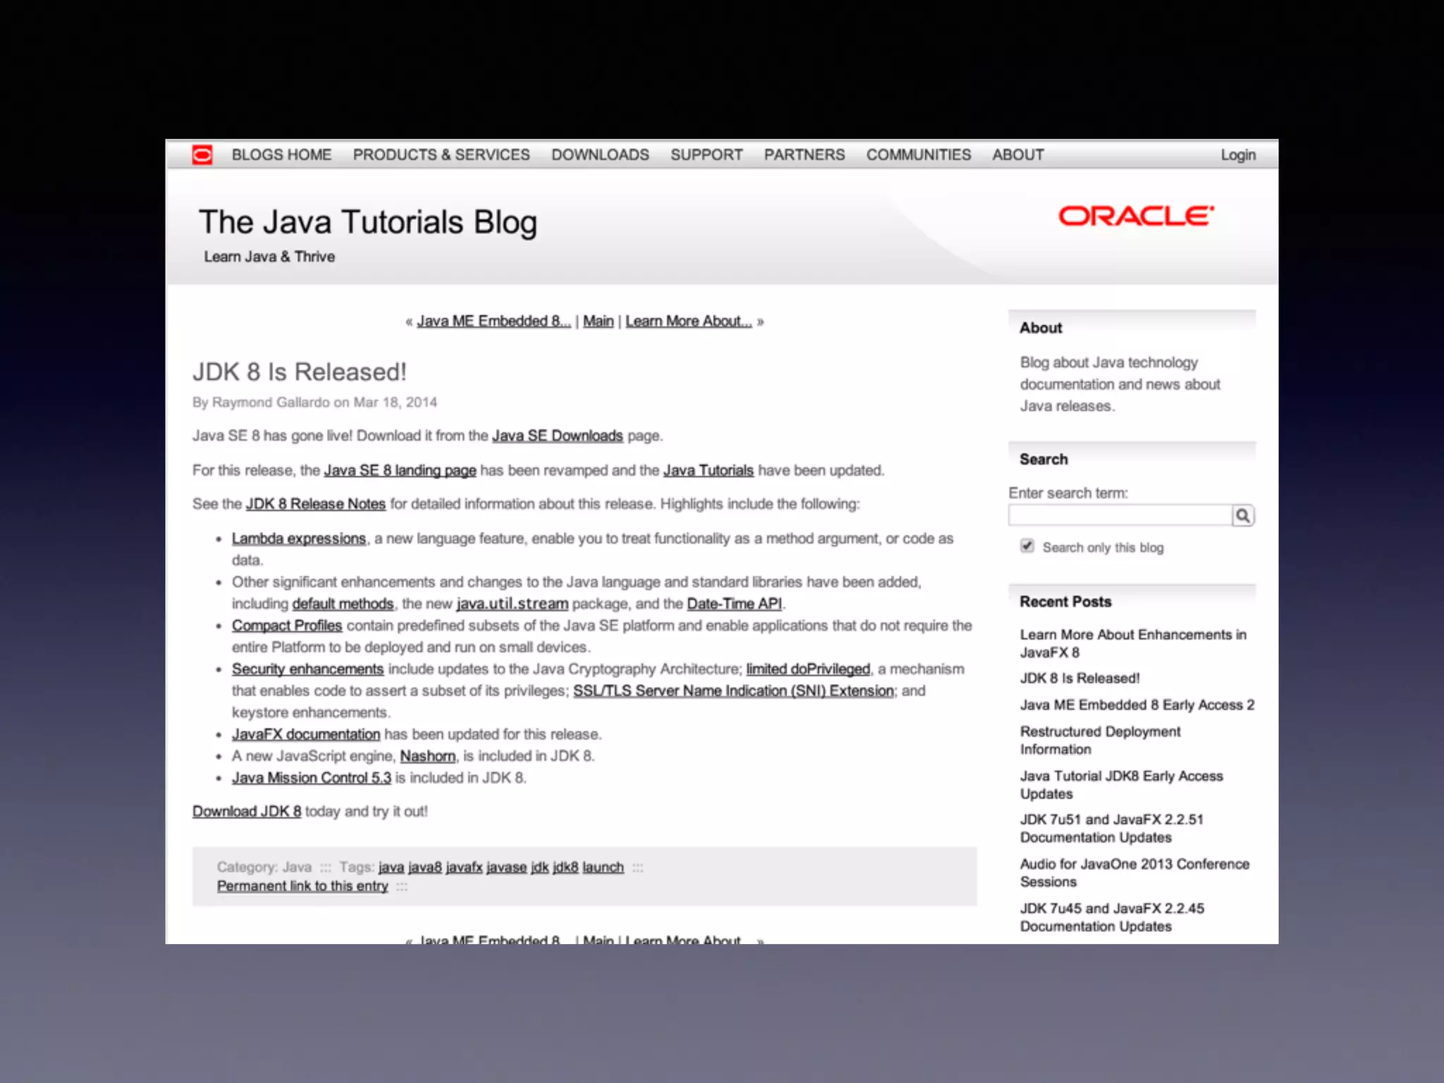Click the Login link
1444x1083 pixels.
click(x=1238, y=155)
